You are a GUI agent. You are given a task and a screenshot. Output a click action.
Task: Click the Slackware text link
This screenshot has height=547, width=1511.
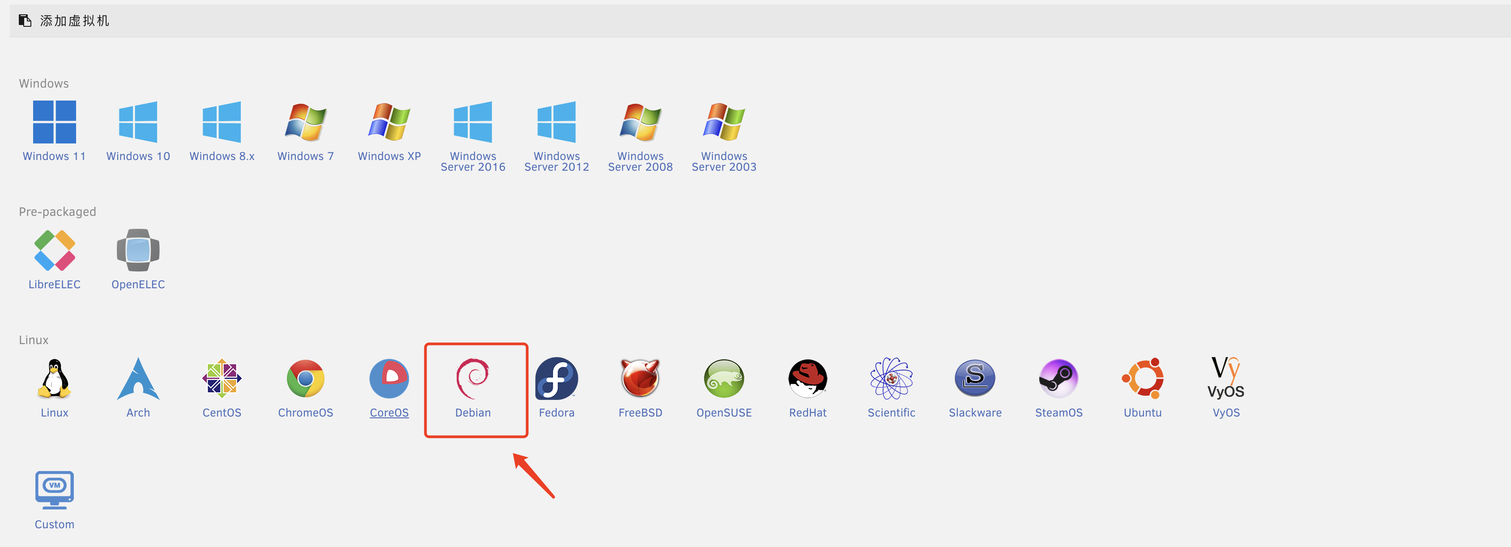click(x=975, y=413)
